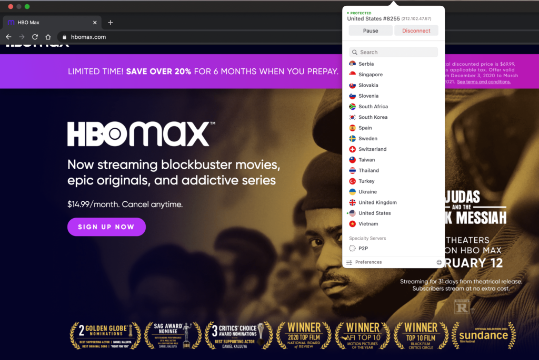
Task: Select the Slovenia flag icon
Action: [x=352, y=96]
